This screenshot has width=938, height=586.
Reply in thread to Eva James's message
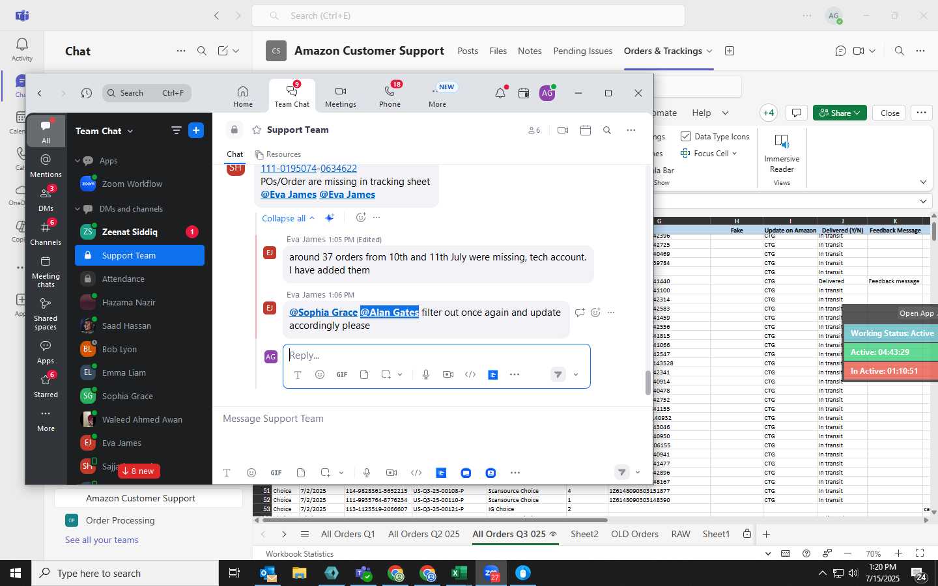(580, 313)
